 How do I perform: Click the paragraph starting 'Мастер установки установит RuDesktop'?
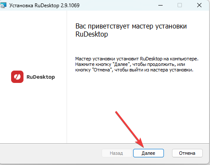[x=137, y=64]
